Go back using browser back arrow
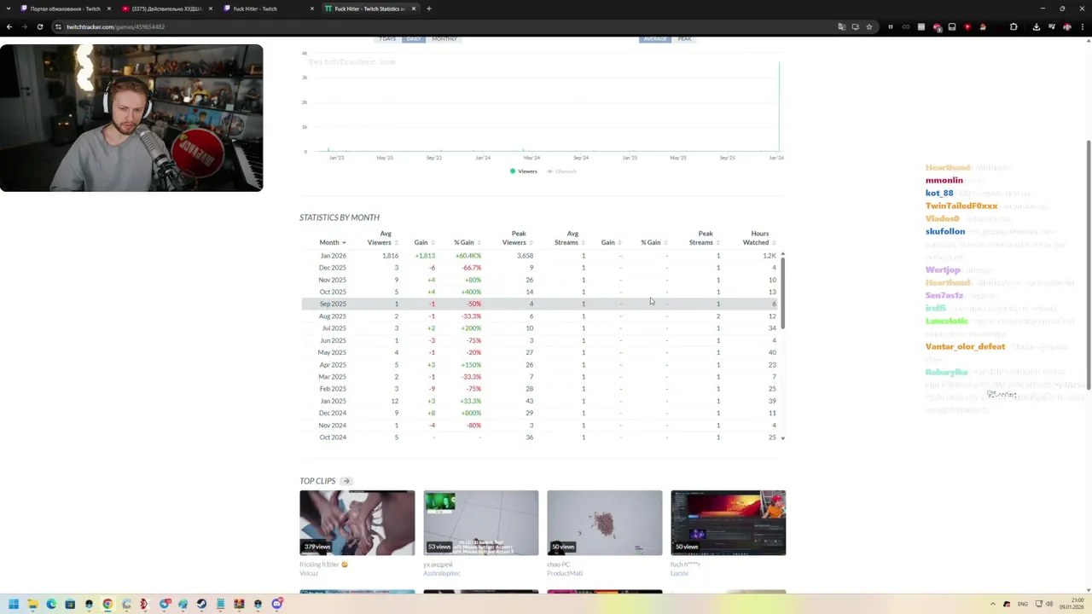 (9, 26)
